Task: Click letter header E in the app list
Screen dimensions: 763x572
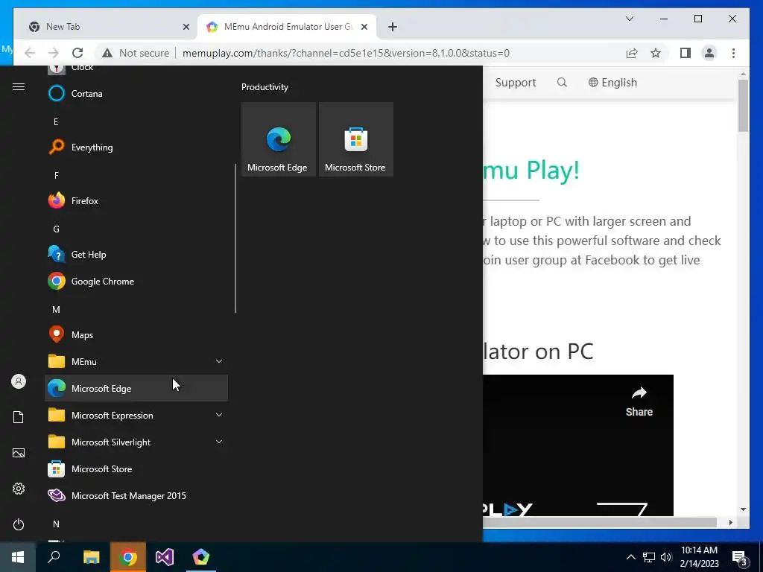Action: [x=56, y=121]
